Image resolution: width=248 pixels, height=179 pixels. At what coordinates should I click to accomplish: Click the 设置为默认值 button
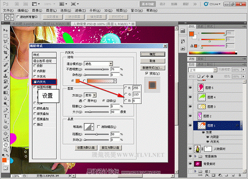click(86, 148)
